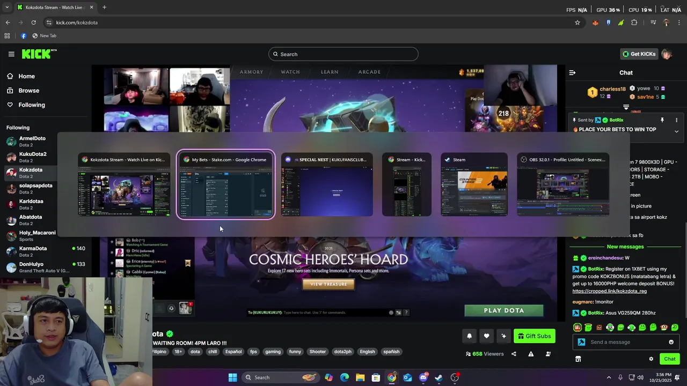Show hidden system tray icons

point(609,377)
